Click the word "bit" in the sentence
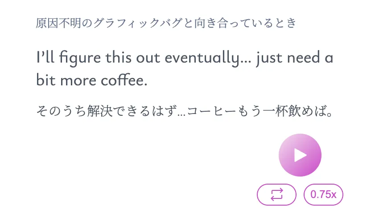Viewport: 379px width, 219px height. pos(45,81)
